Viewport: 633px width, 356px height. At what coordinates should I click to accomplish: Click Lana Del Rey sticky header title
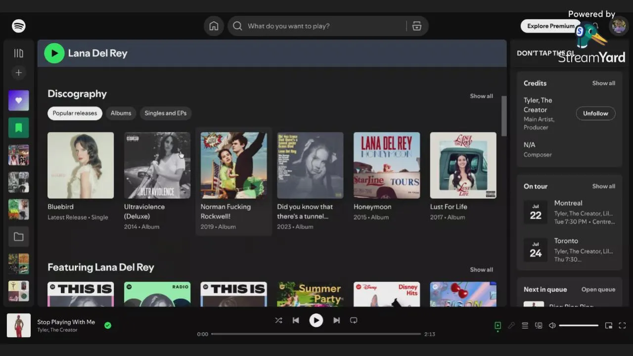point(97,53)
